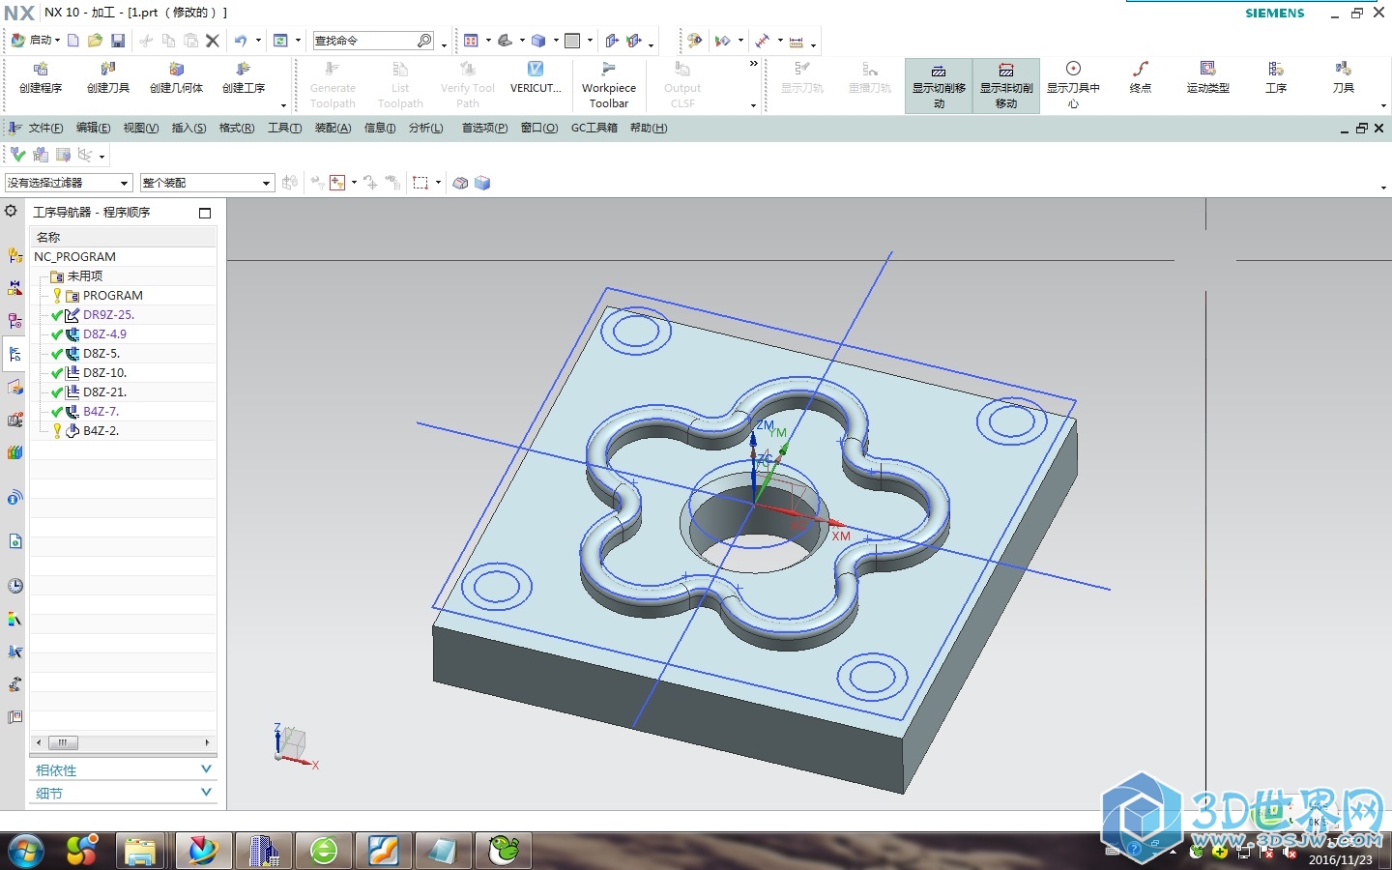The height and width of the screenshot is (870, 1392).
Task: Click the navigator settings gear icon
Action: click(x=11, y=211)
